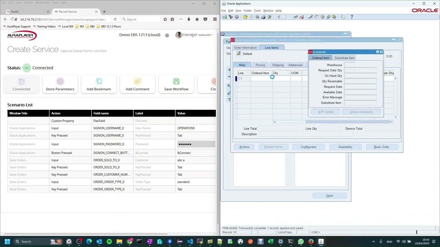Click Save Workflow floppy disk icon
Screen dimensions: 440x247
coord(176,82)
